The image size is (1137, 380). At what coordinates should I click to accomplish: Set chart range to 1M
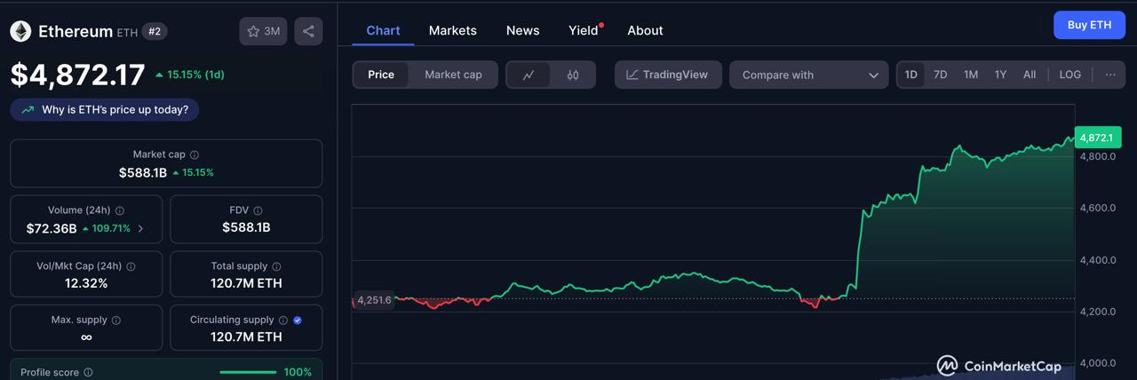tap(971, 75)
